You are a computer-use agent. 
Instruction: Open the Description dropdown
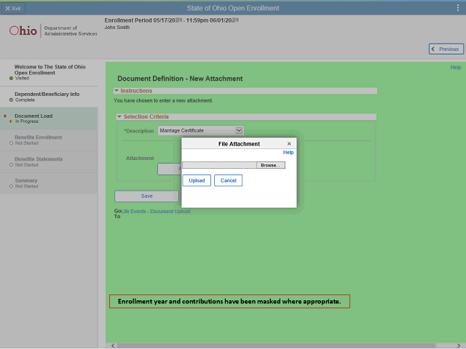pyautogui.click(x=239, y=131)
